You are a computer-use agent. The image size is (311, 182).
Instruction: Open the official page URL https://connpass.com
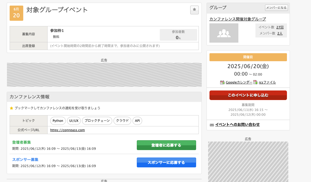coord(67,130)
